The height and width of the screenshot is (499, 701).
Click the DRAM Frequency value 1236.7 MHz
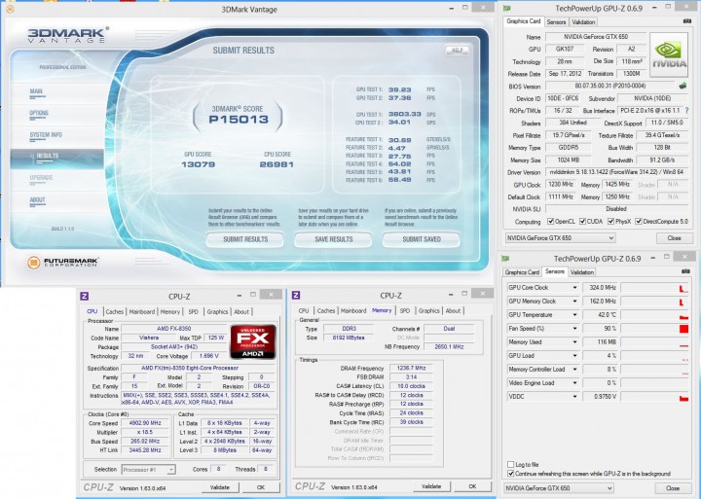(411, 368)
